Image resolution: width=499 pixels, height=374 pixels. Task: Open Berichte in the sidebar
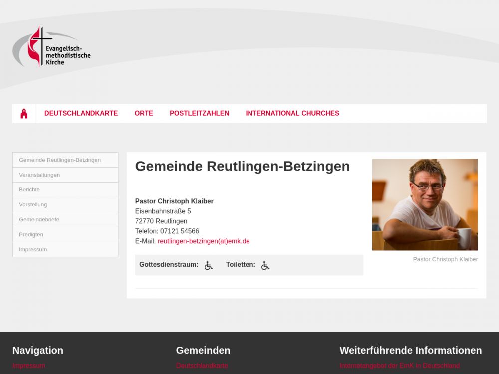pos(65,189)
